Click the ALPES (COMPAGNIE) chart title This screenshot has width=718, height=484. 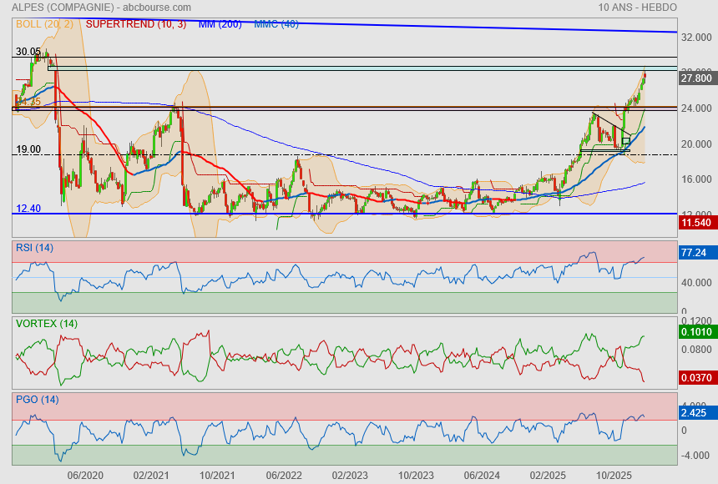pos(63,8)
